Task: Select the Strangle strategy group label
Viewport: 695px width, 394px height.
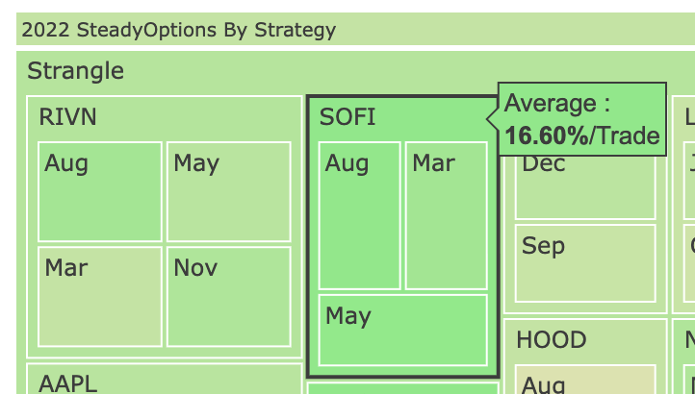Action: [75, 70]
